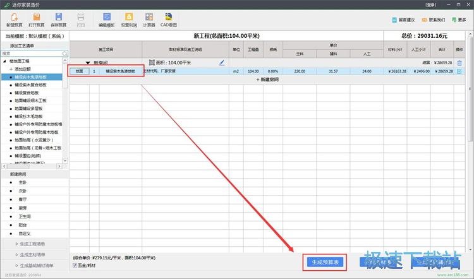This screenshot has height=279, width=474.
Task: Click the 留言建议 feedback icon
Action: 403,20
